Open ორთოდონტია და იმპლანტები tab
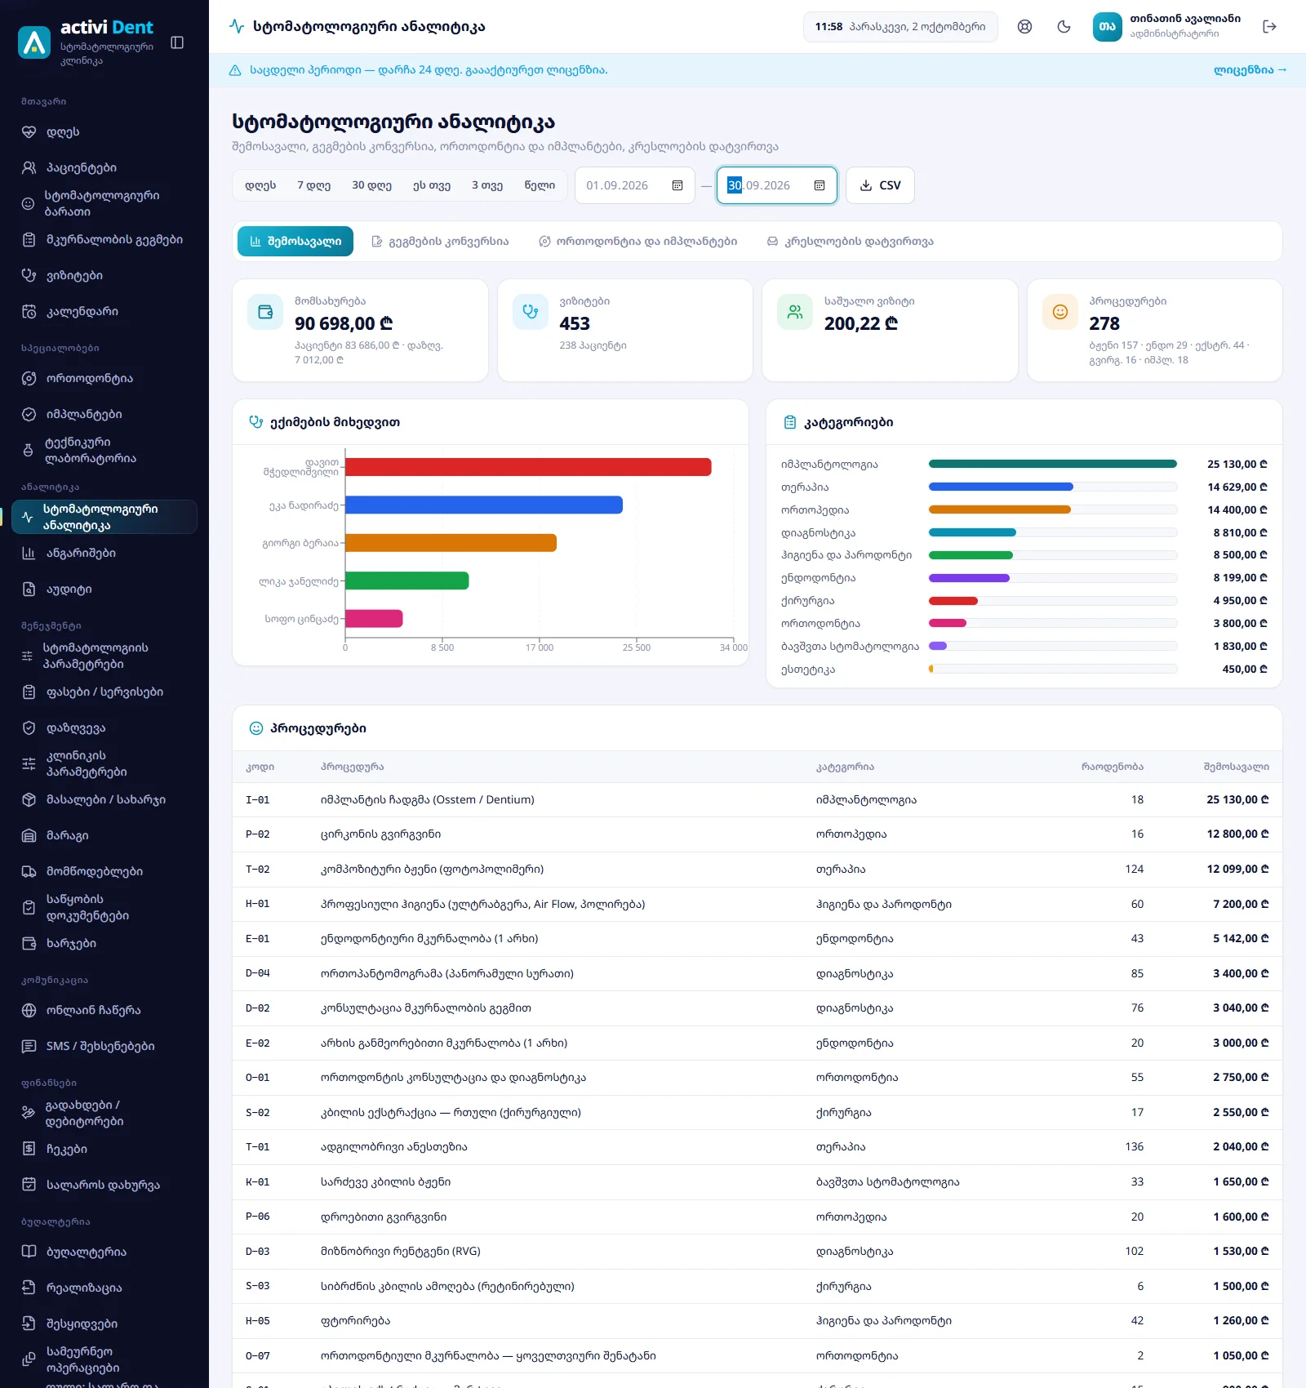 638,242
